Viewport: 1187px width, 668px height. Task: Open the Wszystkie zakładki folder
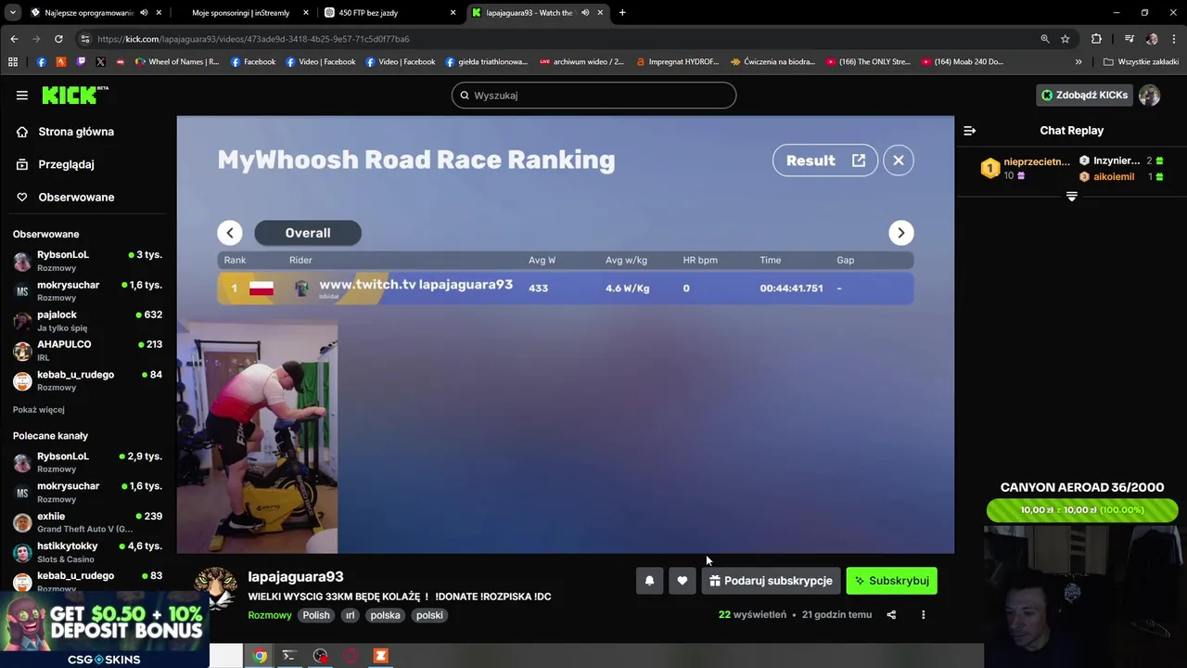coord(1141,62)
